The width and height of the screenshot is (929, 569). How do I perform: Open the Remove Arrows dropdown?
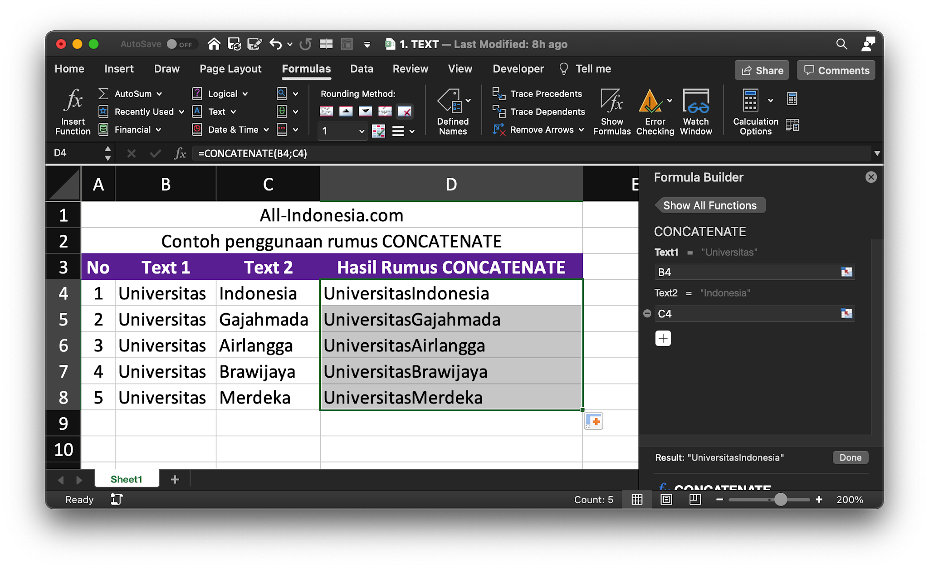coord(582,130)
